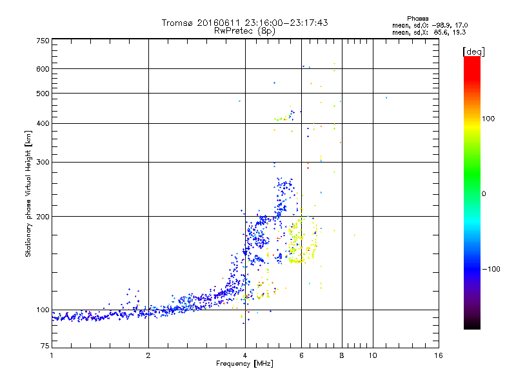Click the x-axis tick label '16'
Image resolution: width=516 pixels, height=387 pixels.
click(x=439, y=355)
